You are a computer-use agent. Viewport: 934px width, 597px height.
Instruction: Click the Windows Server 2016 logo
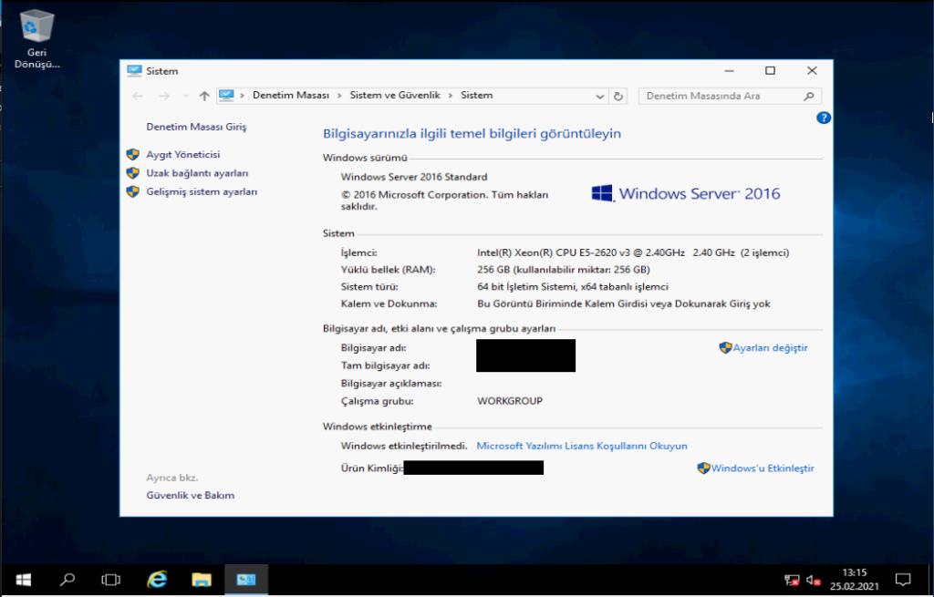pyautogui.click(x=686, y=193)
